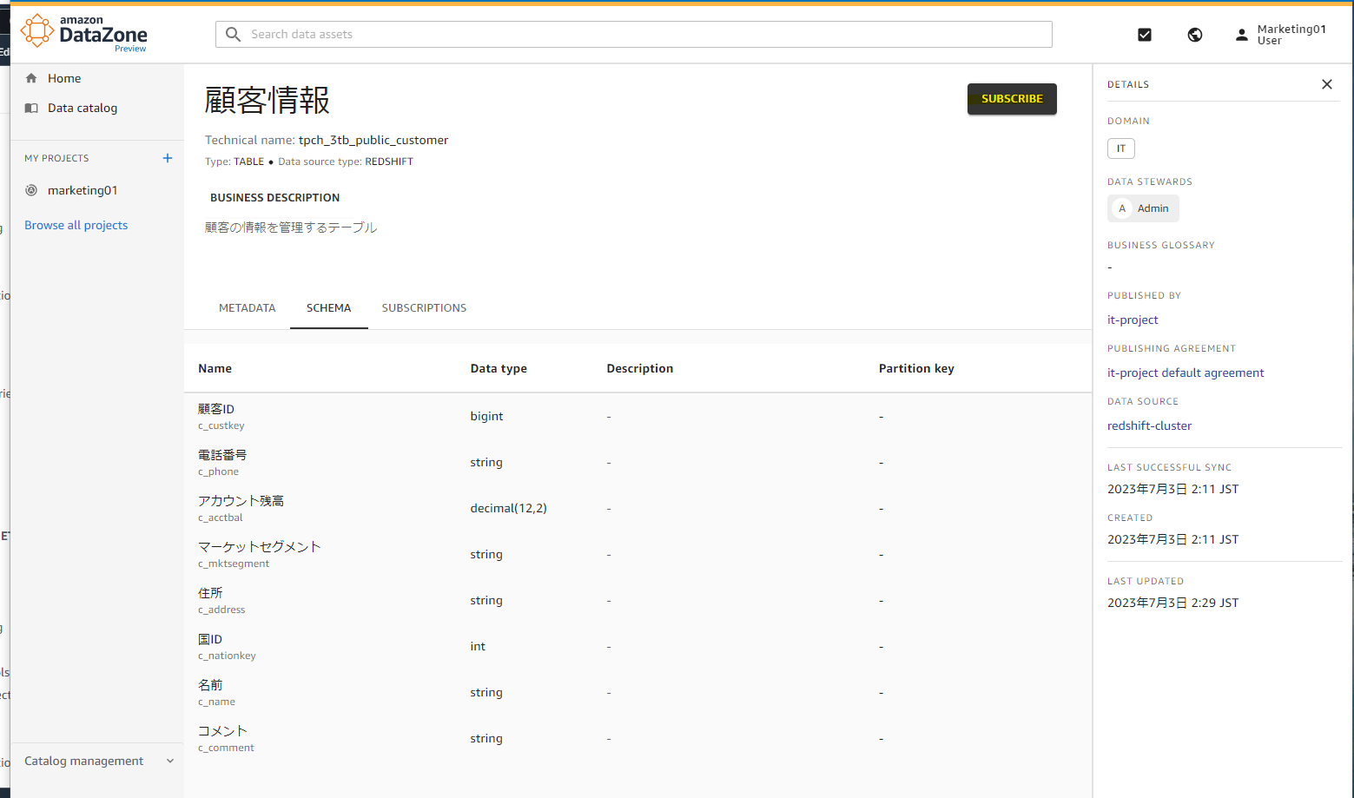Viewport: 1354px width, 798px height.
Task: Click the Last Updated 2:29 JST timestamp
Action: [1172, 603]
